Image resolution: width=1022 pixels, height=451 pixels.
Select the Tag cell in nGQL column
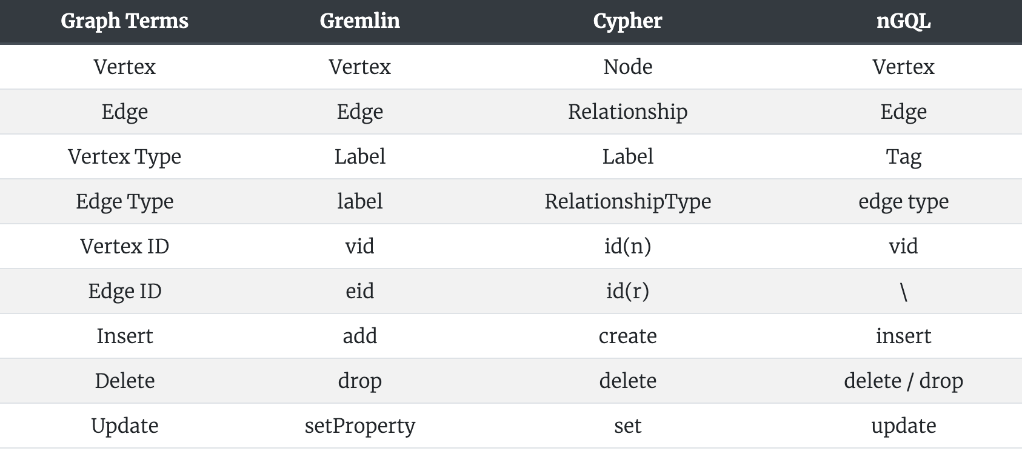click(x=903, y=156)
